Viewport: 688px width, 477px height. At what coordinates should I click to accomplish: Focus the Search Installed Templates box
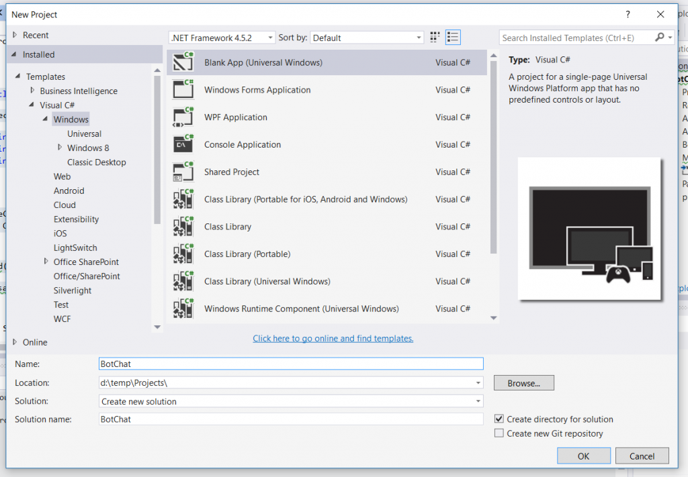point(576,38)
